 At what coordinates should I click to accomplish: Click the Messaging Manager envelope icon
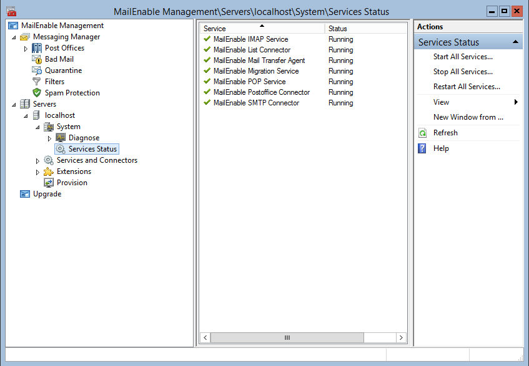(x=25, y=37)
